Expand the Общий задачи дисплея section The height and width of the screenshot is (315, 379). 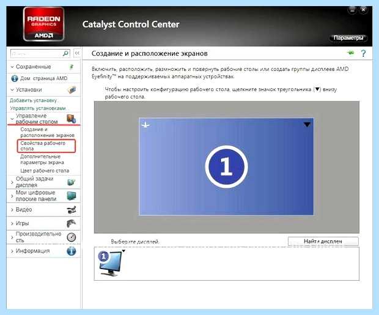click(12, 182)
